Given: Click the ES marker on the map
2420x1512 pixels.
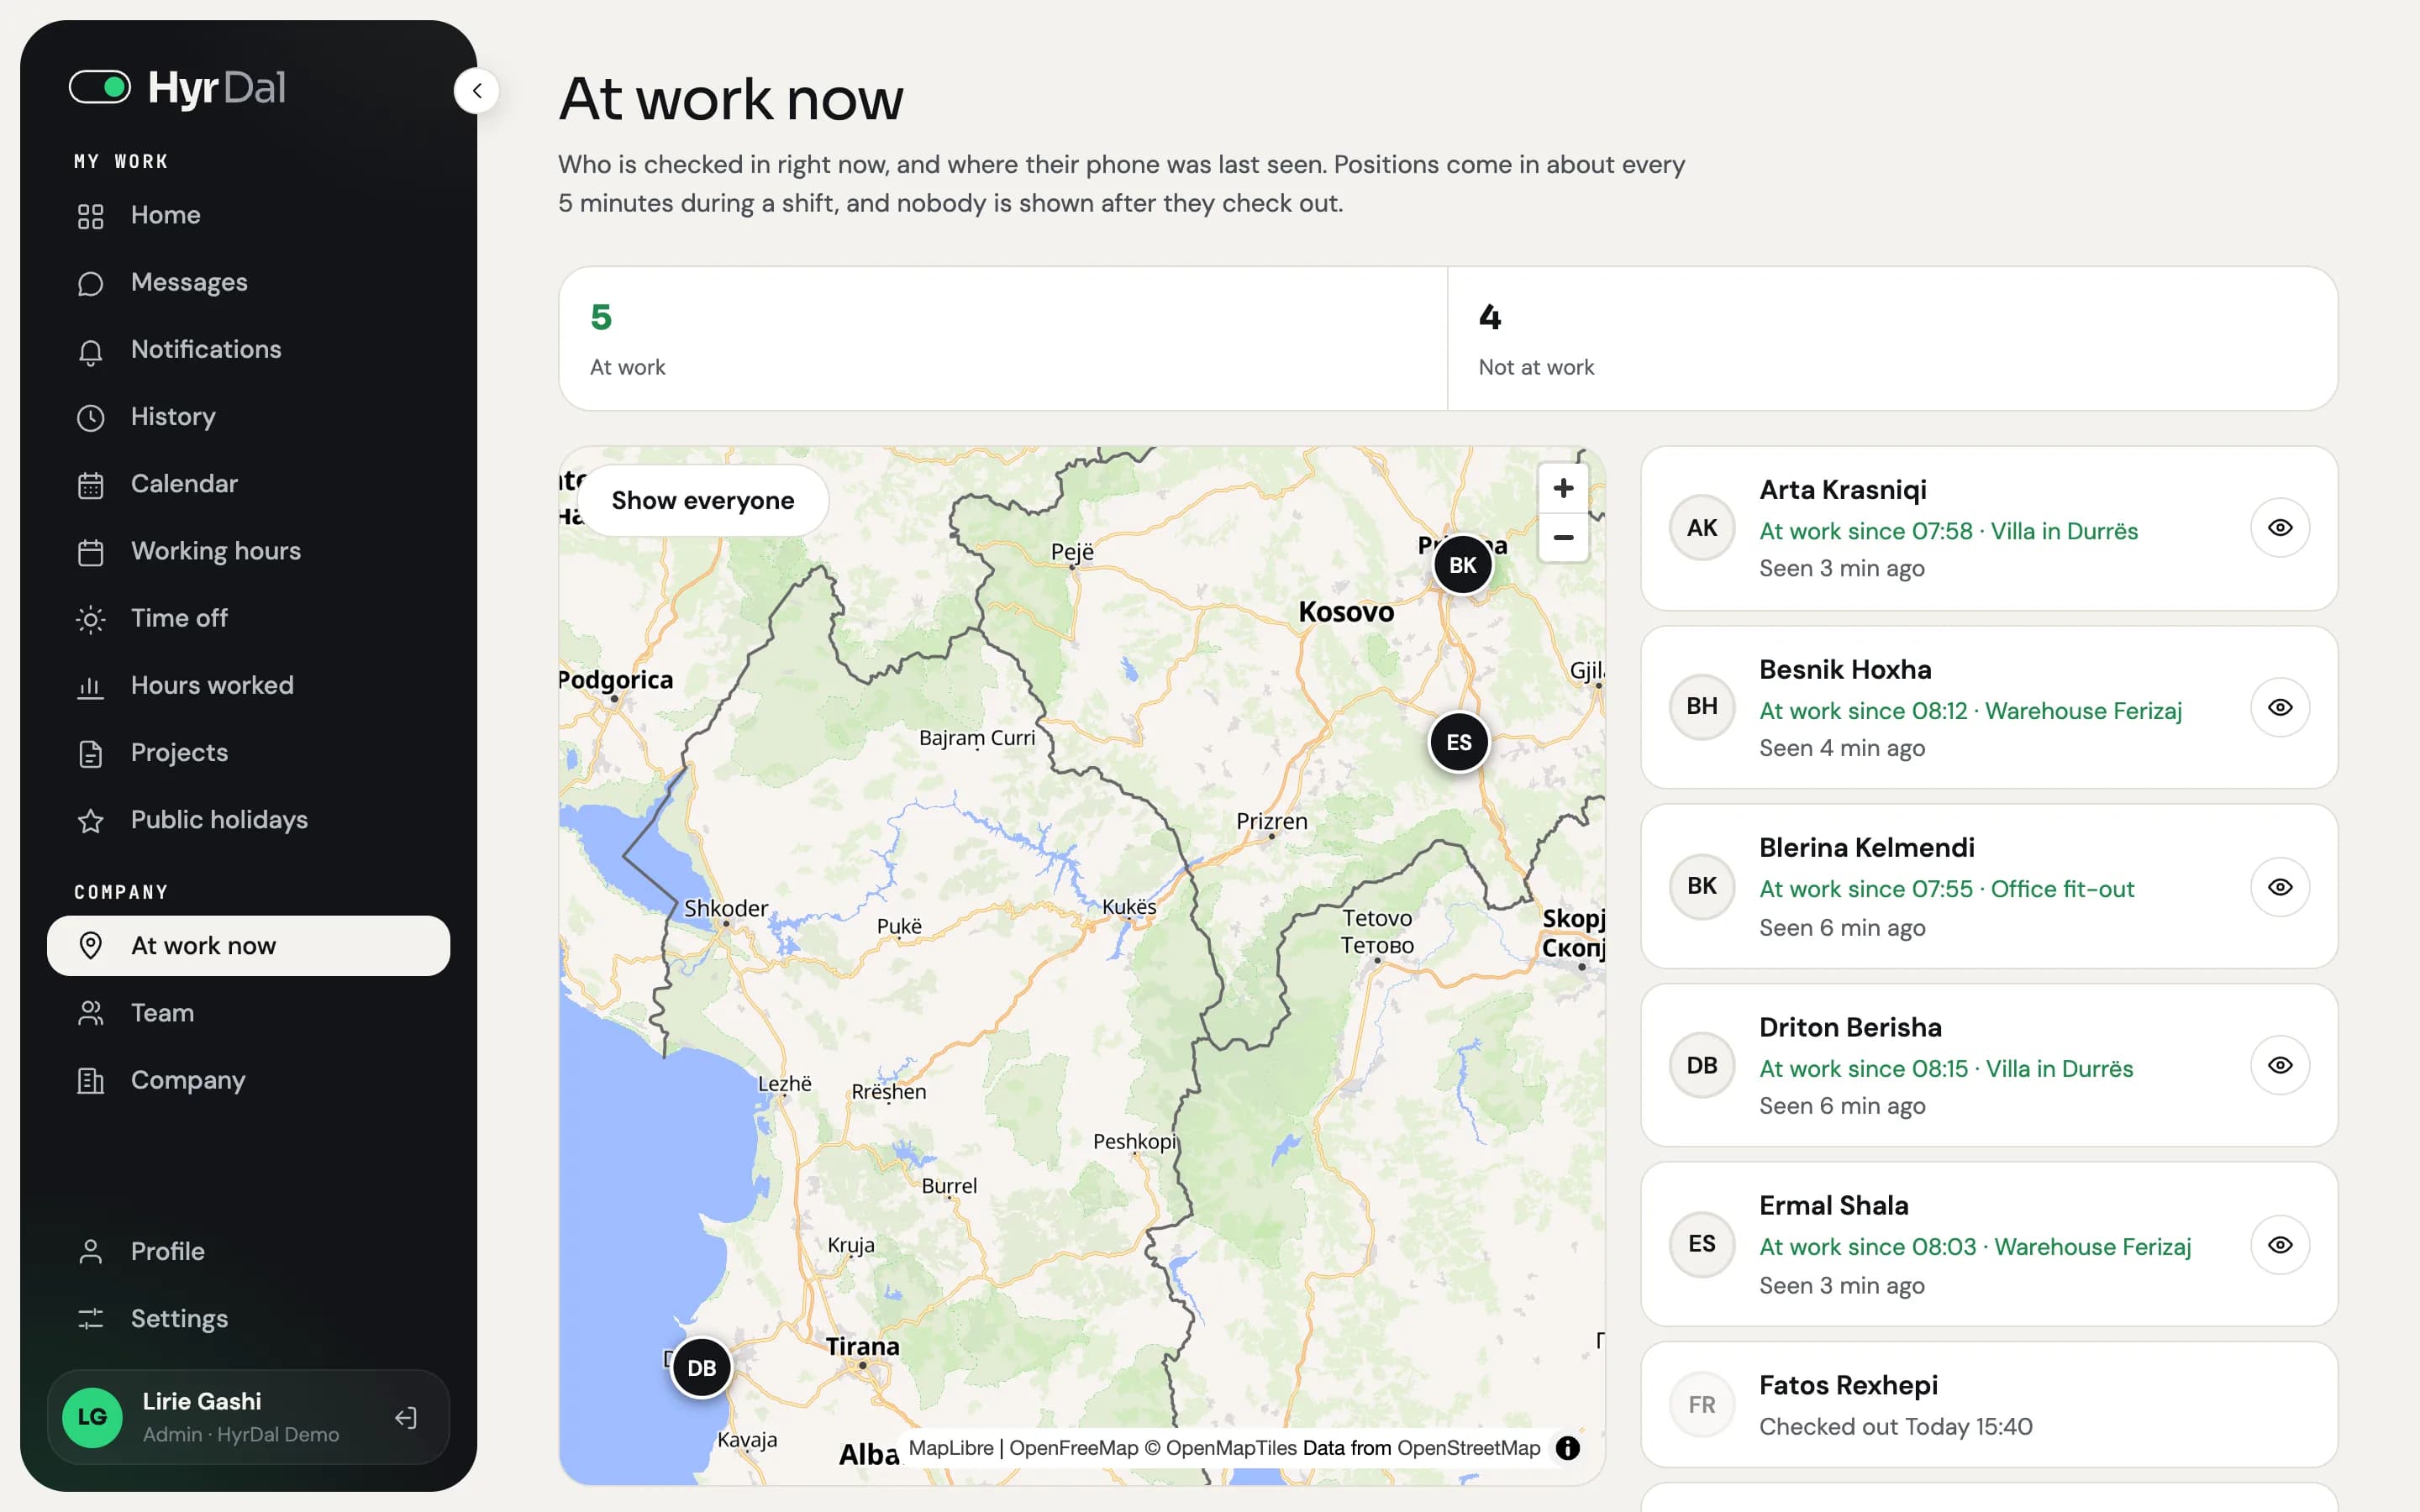Looking at the screenshot, I should click(1459, 742).
